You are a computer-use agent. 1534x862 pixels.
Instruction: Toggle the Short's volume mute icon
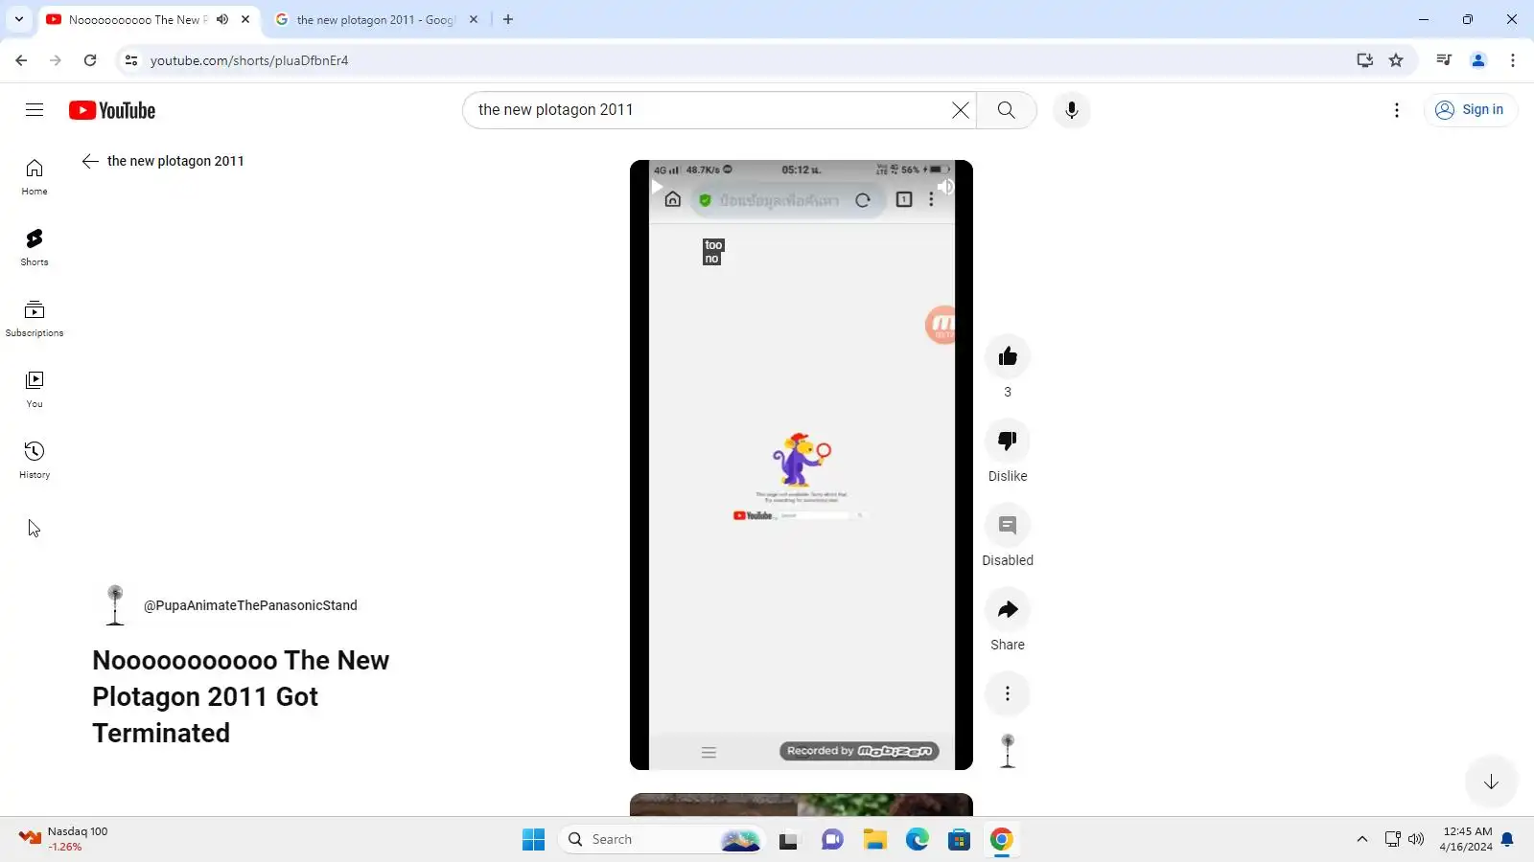945,187
